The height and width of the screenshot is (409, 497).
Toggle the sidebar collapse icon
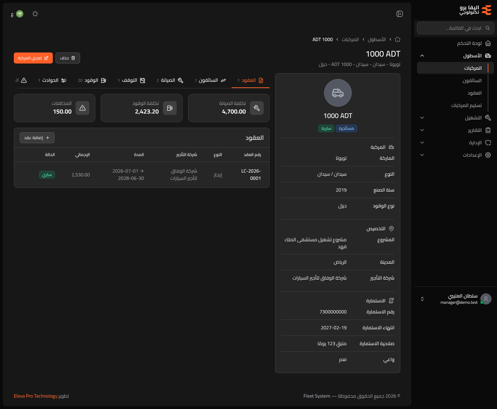(400, 14)
